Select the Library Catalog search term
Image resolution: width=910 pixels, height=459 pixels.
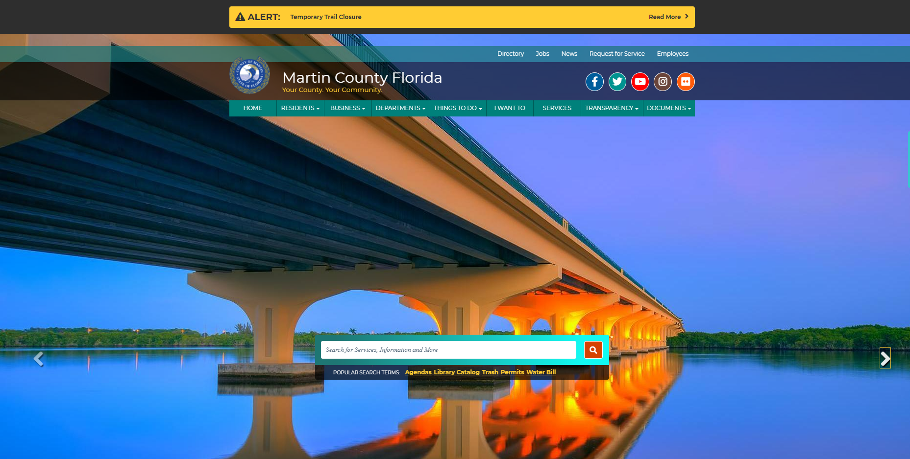tap(457, 372)
